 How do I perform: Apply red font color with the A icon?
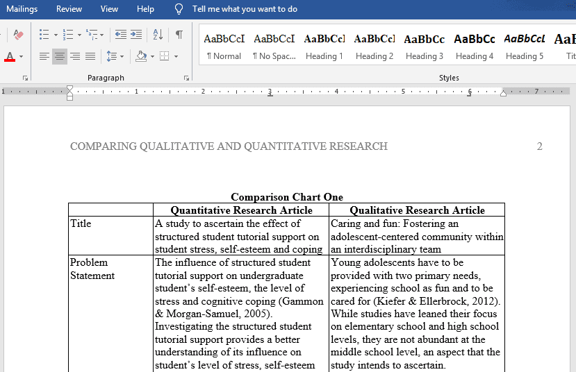point(10,56)
